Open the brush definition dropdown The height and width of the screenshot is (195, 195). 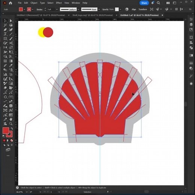[99, 9]
